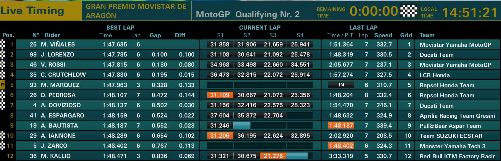Click the Grid column header
This screenshot has height=161, width=501.
(x=406, y=35)
